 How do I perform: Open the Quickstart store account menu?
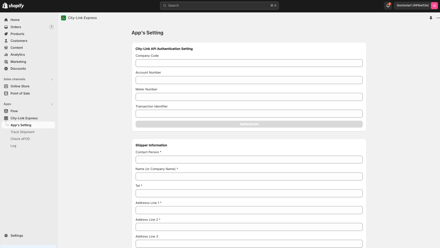click(x=416, y=6)
